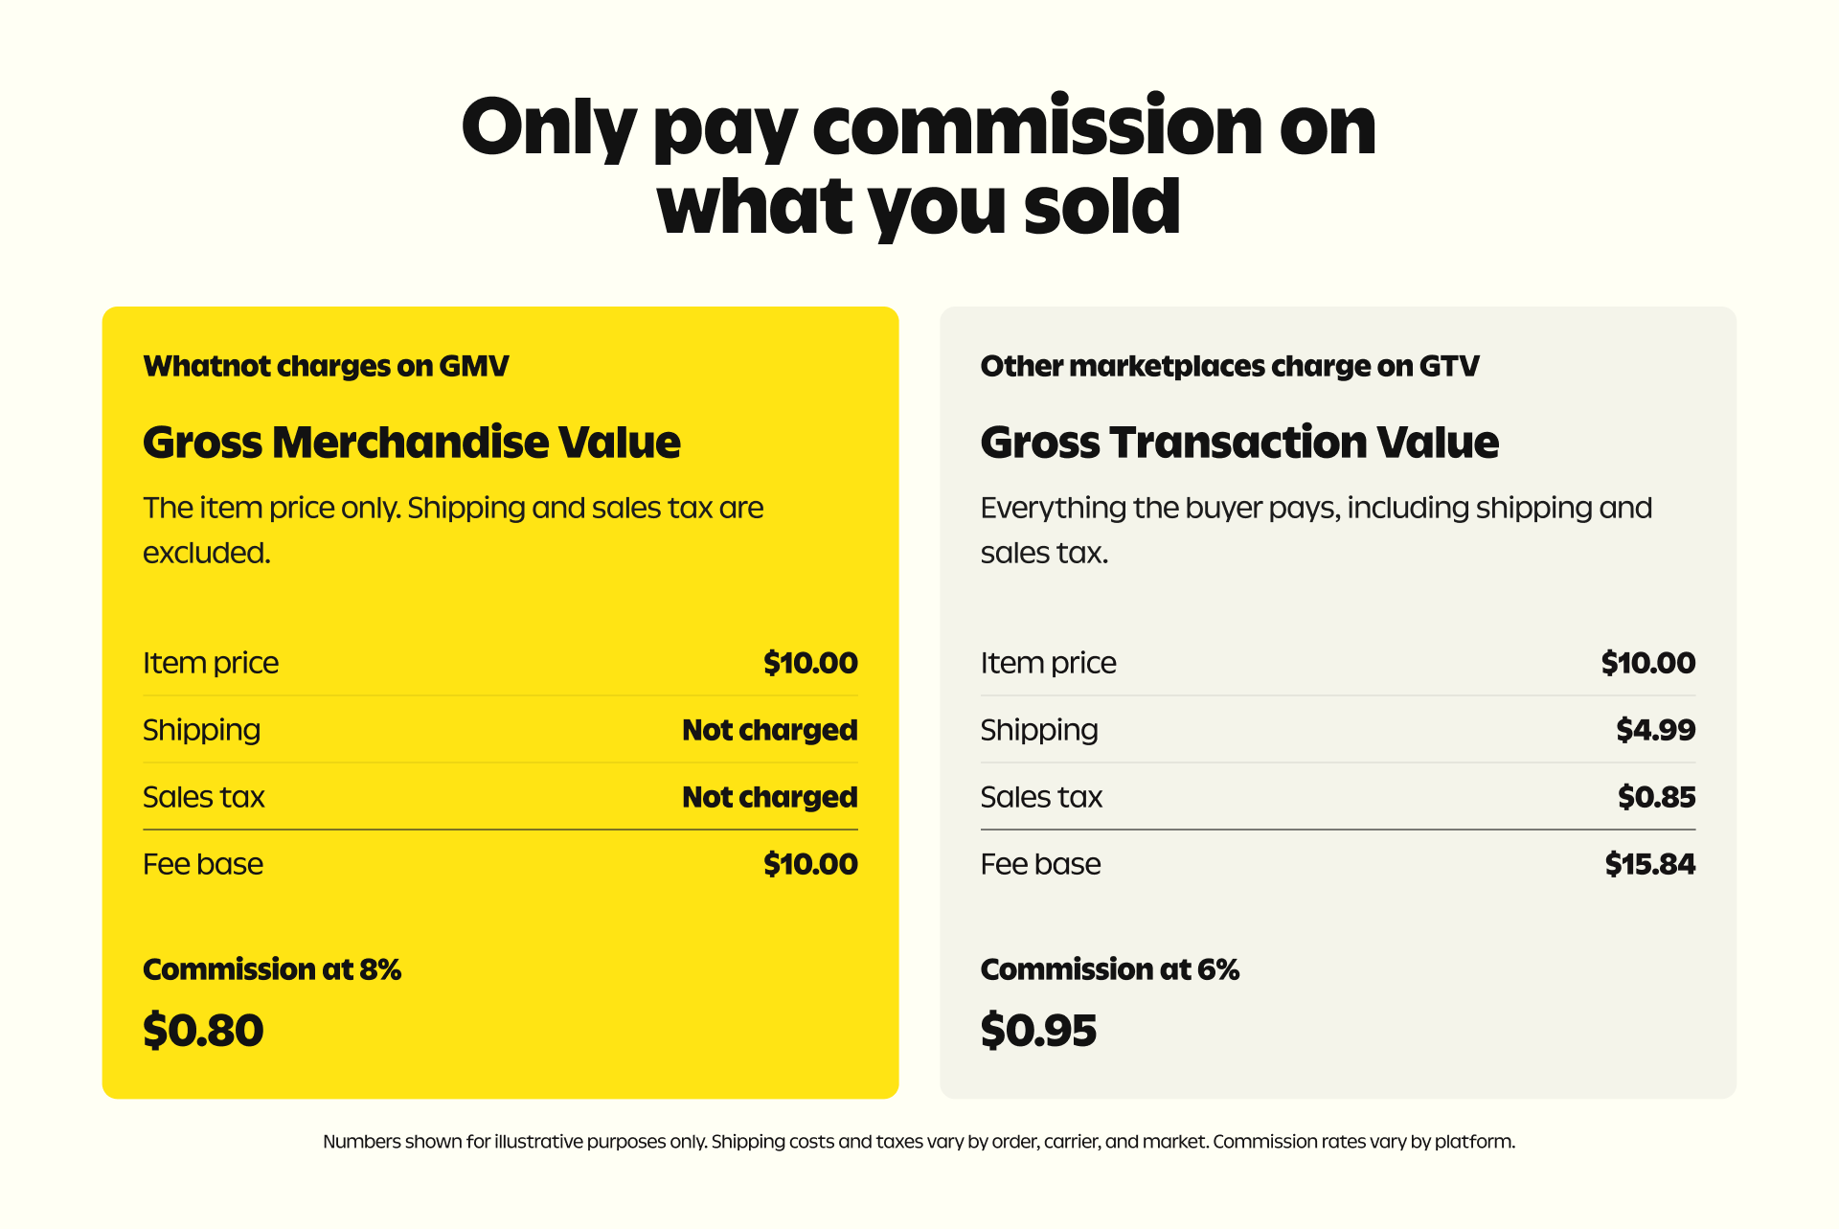The height and width of the screenshot is (1229, 1839).
Task: Click the $0.95 commission amount
Action: (x=1038, y=1031)
